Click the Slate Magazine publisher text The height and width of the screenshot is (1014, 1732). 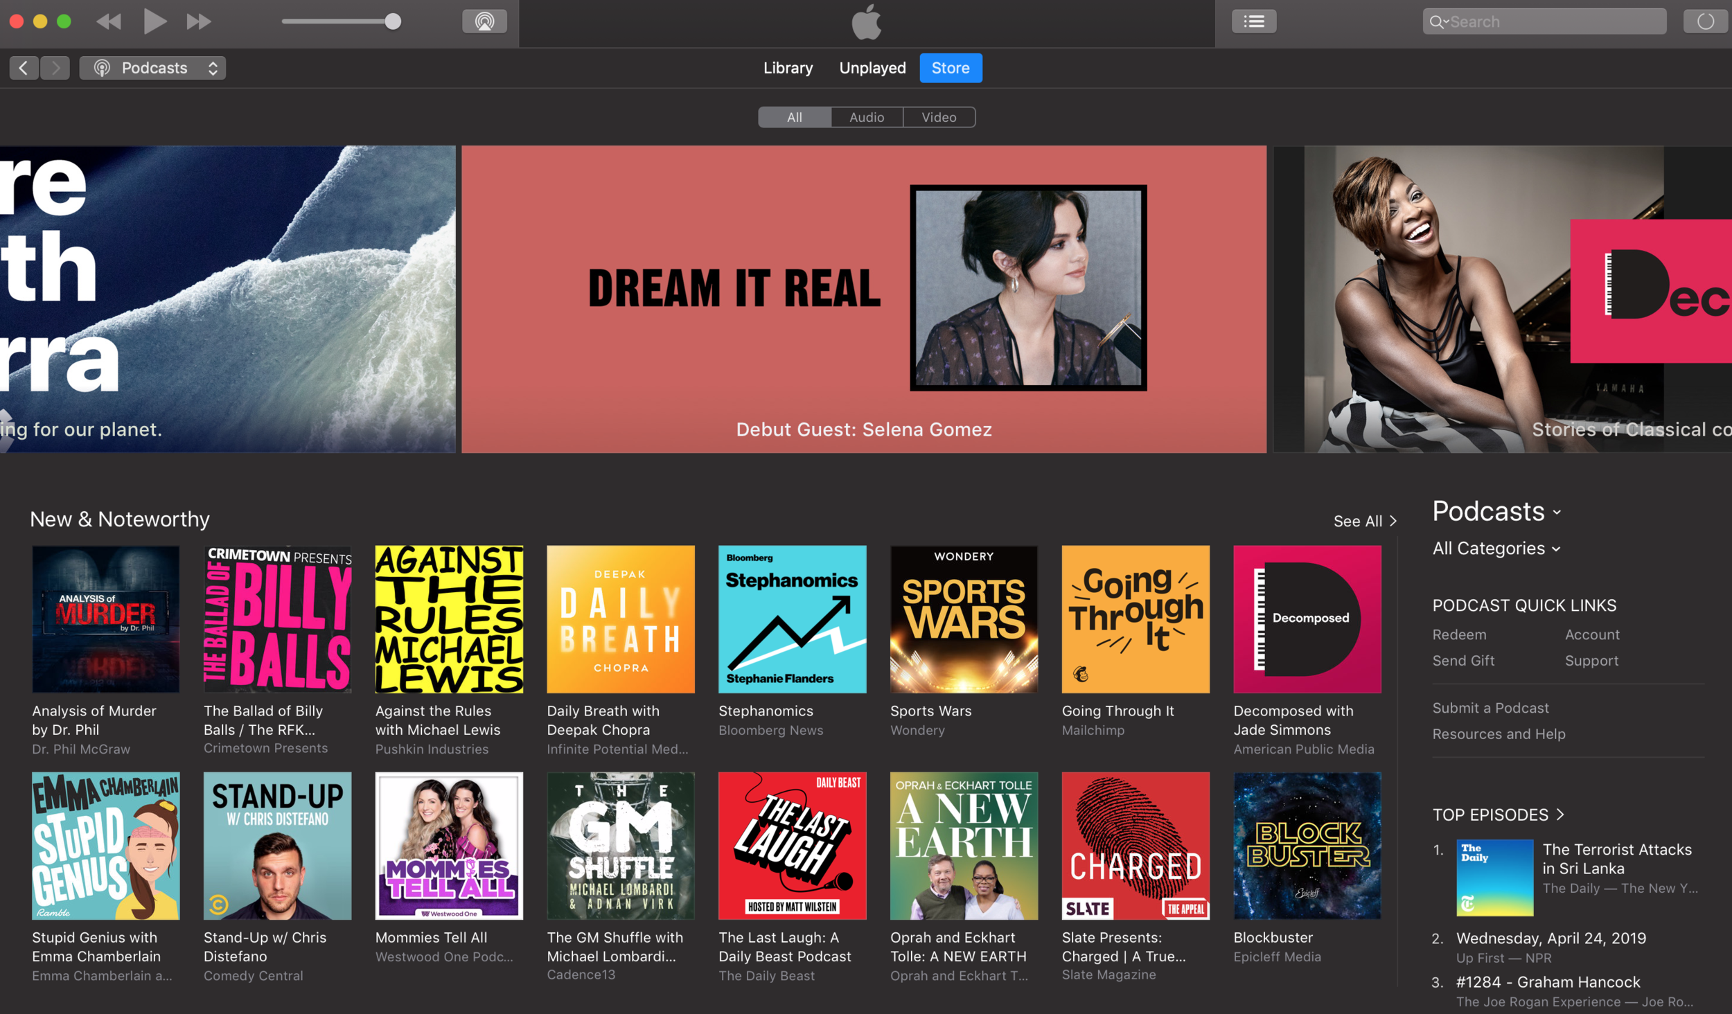1108,974
